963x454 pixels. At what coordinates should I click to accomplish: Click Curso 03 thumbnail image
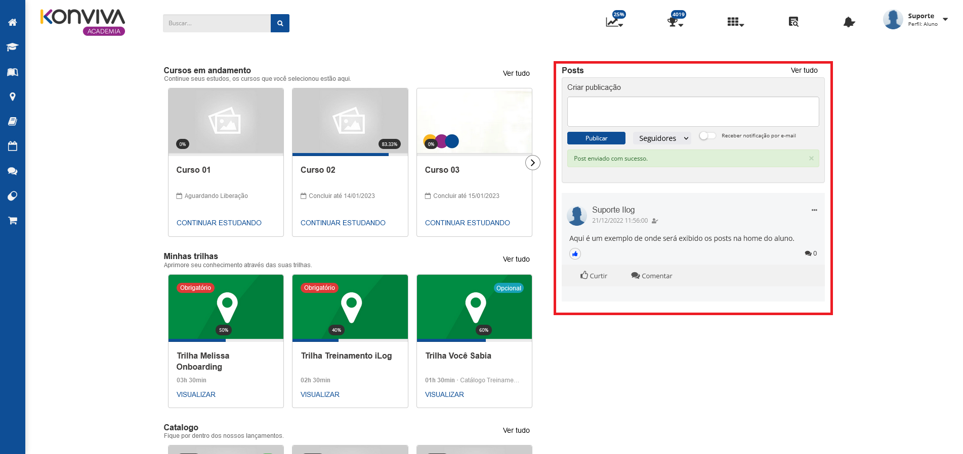[x=474, y=121]
